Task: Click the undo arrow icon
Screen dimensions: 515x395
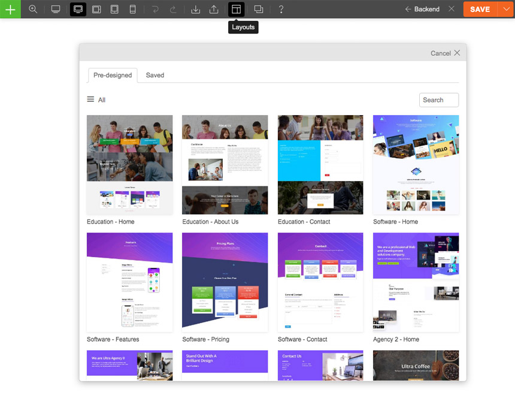Action: (155, 9)
